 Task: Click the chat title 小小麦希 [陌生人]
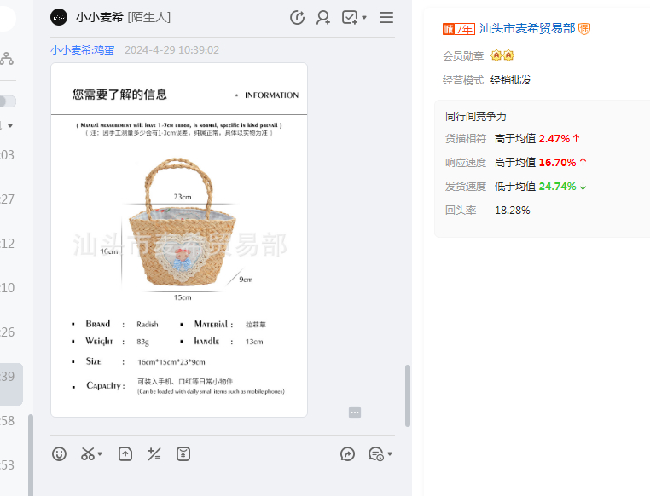click(x=123, y=17)
